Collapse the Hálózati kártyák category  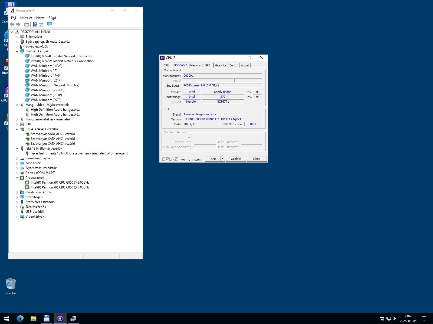coord(17,51)
